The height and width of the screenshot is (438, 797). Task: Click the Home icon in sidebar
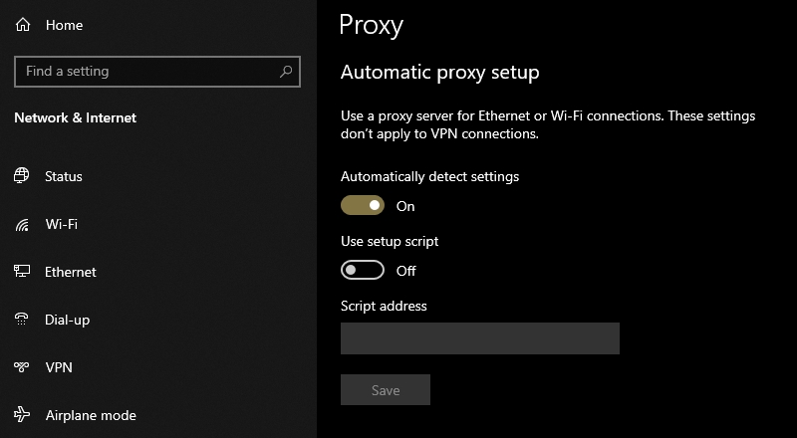[x=22, y=25]
